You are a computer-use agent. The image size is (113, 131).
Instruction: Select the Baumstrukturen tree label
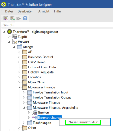pyautogui.click(x=50, y=118)
